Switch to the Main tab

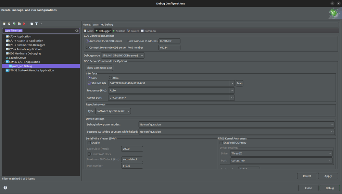tap(89, 31)
